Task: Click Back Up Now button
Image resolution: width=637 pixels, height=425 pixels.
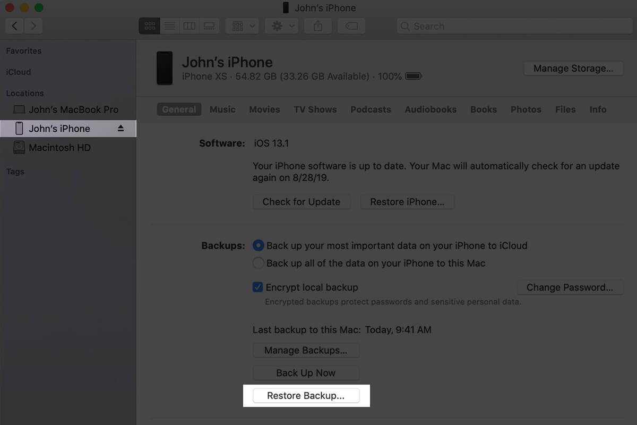Action: [306, 373]
